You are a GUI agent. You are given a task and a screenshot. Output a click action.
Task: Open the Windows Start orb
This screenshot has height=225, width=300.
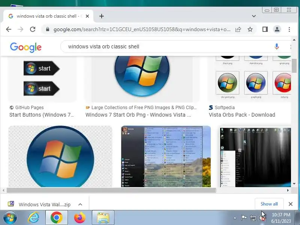(x=10, y=217)
